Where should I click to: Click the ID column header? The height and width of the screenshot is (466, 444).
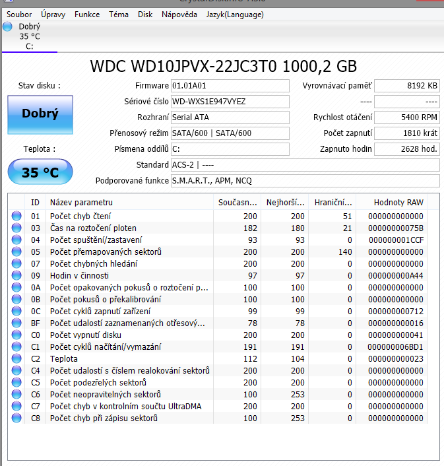pyautogui.click(x=35, y=203)
